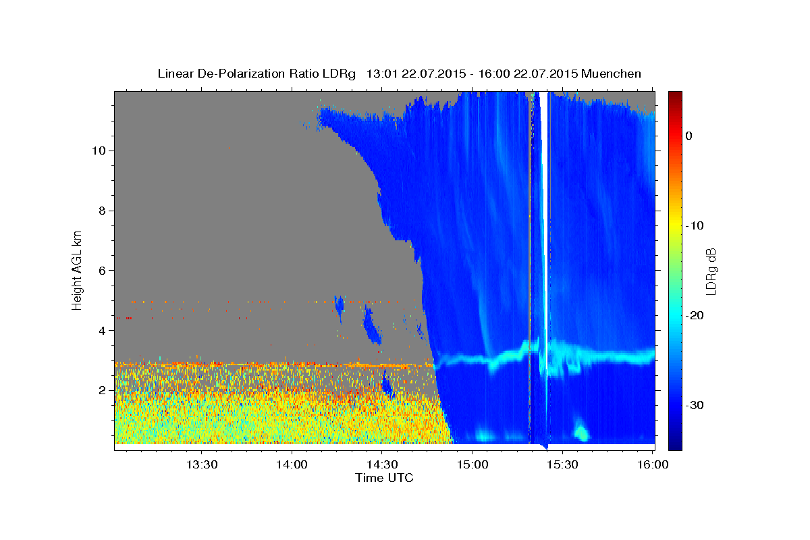Click the height tick label 2
The width and height of the screenshot is (810, 540).
[x=101, y=391]
